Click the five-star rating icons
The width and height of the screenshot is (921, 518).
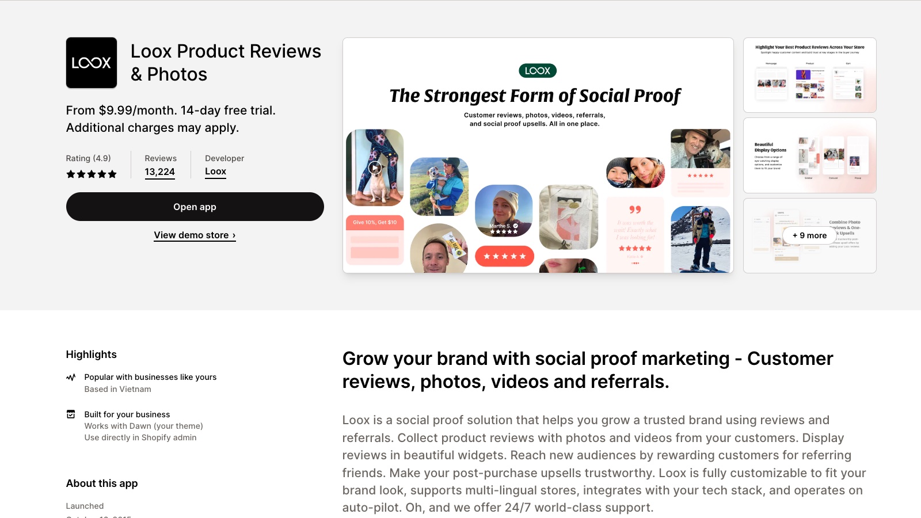92,174
